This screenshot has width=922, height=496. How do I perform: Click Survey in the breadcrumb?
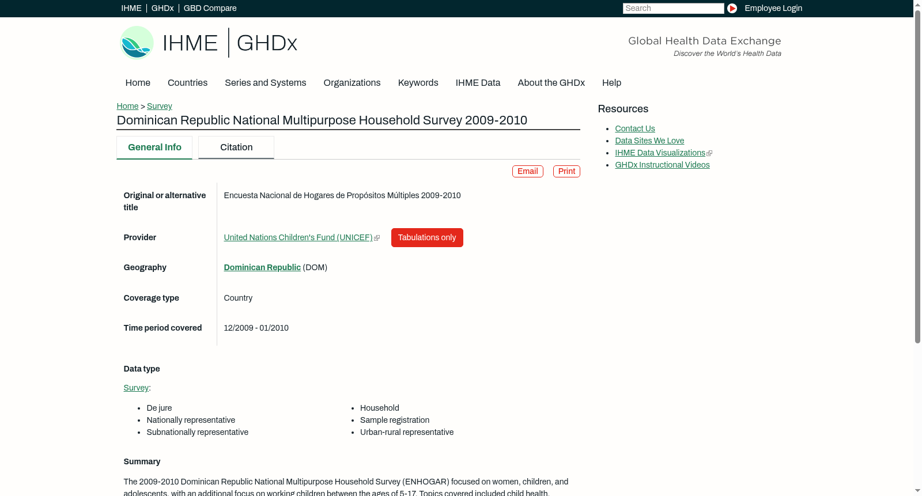tap(159, 106)
